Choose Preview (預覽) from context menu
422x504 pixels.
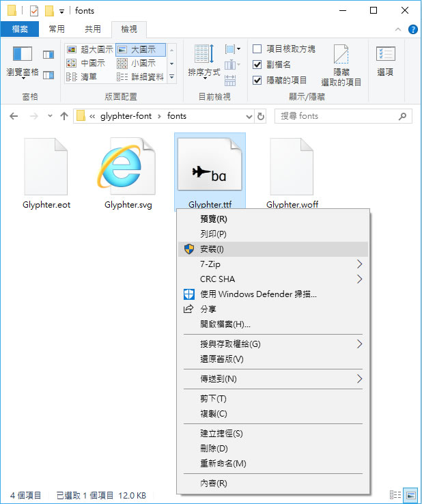(x=273, y=219)
